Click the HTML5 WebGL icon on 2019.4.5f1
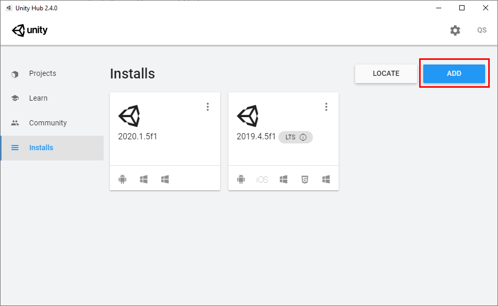The height and width of the screenshot is (306, 498). [305, 180]
